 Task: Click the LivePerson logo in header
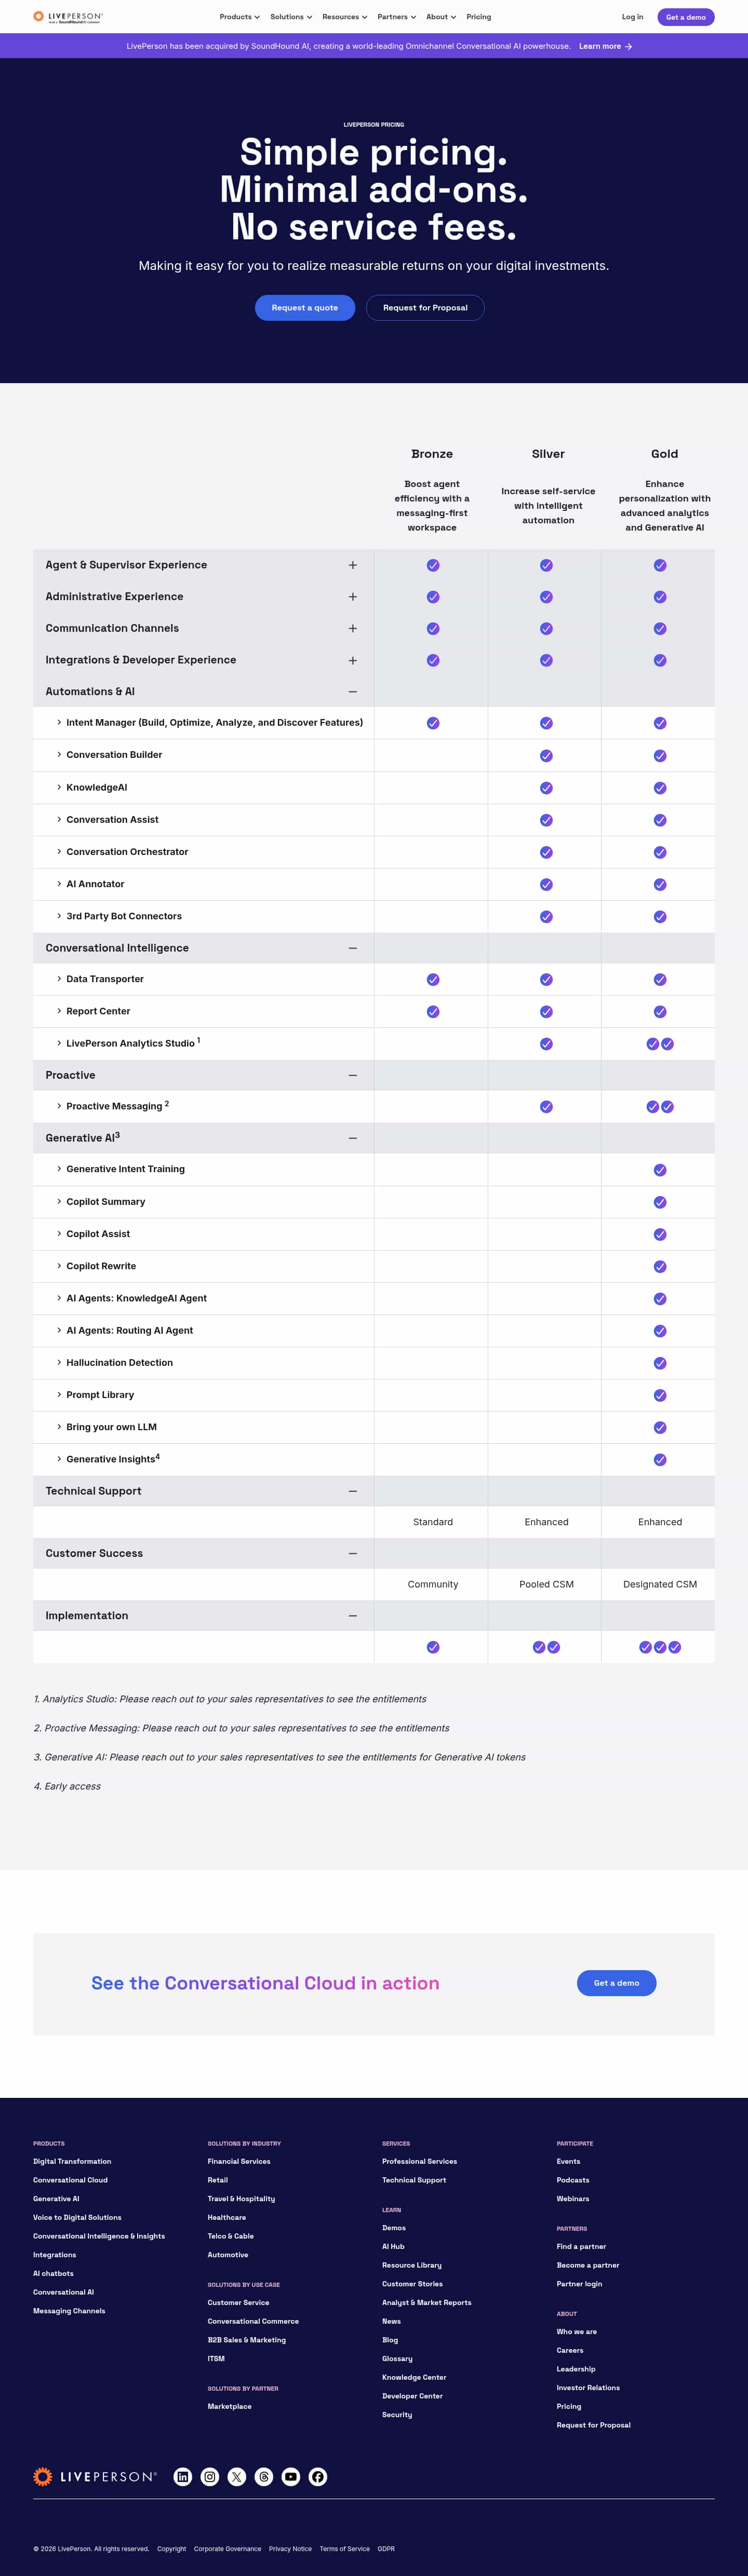pyautogui.click(x=68, y=17)
